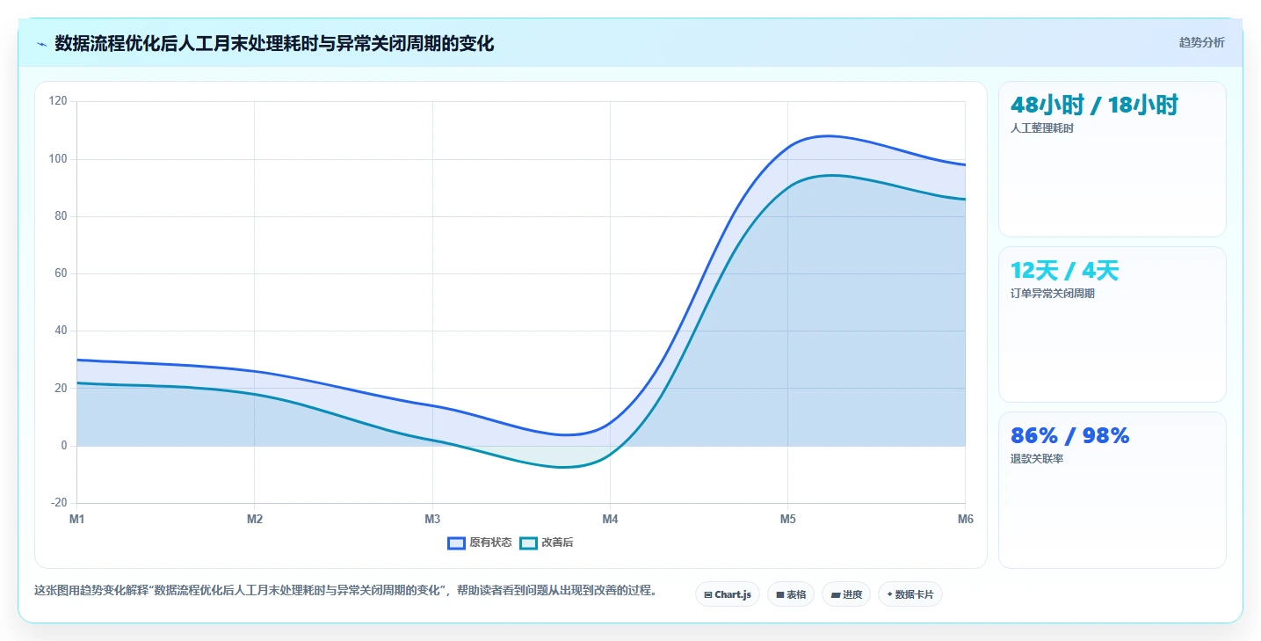Viewport: 1261px width, 641px height.
Task: Select the Chart.js tag chip
Action: [728, 594]
